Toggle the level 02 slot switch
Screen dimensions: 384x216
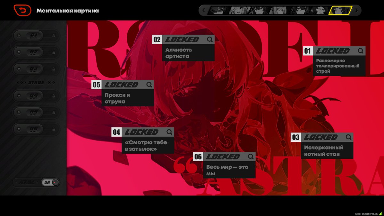click(x=36, y=52)
